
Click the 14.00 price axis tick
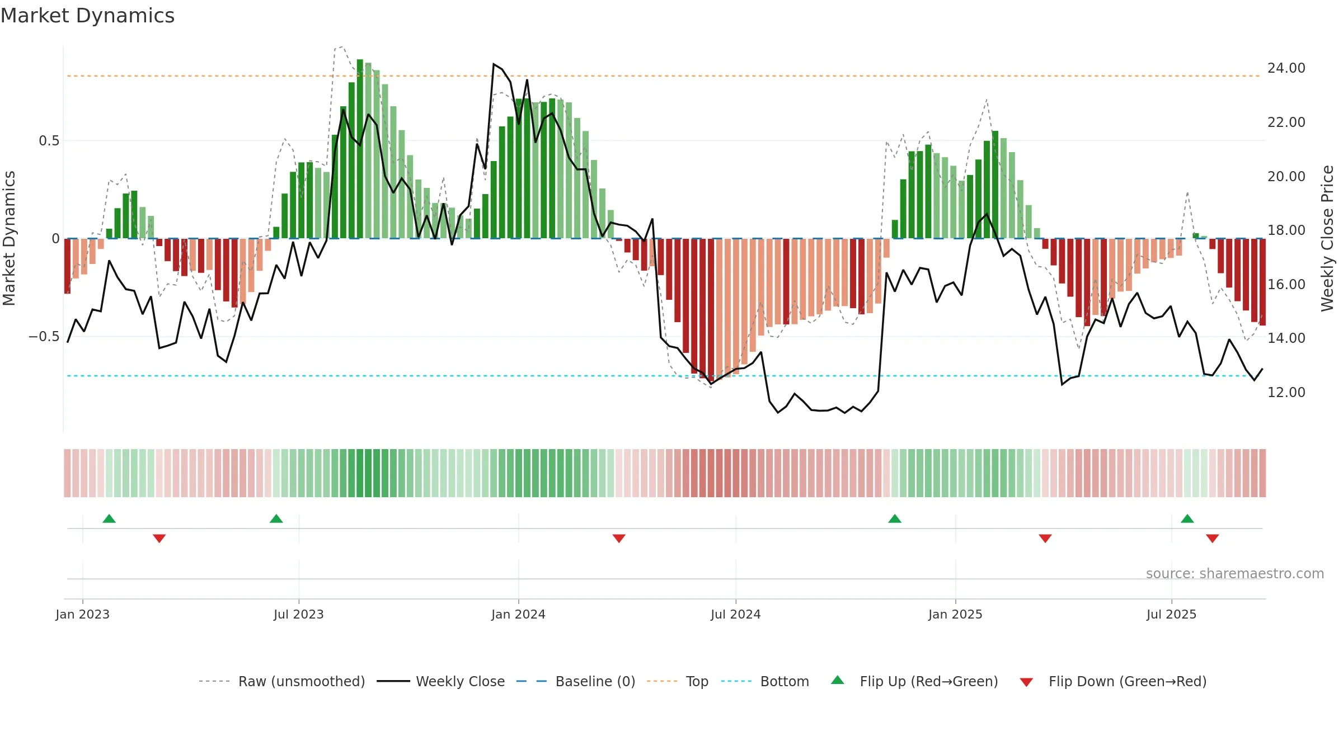coord(1286,338)
